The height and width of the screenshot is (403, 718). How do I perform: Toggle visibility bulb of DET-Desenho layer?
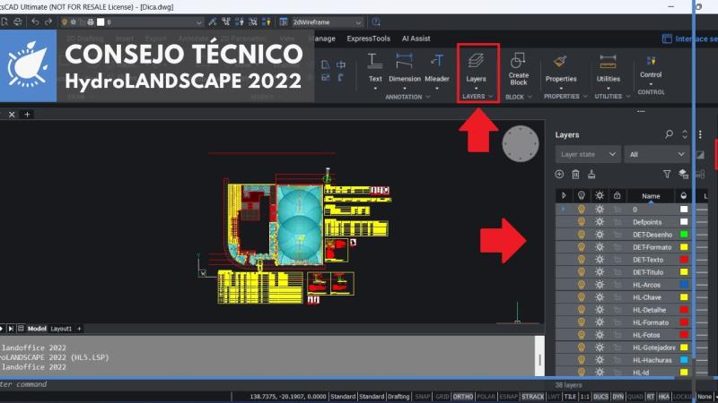[581, 235]
